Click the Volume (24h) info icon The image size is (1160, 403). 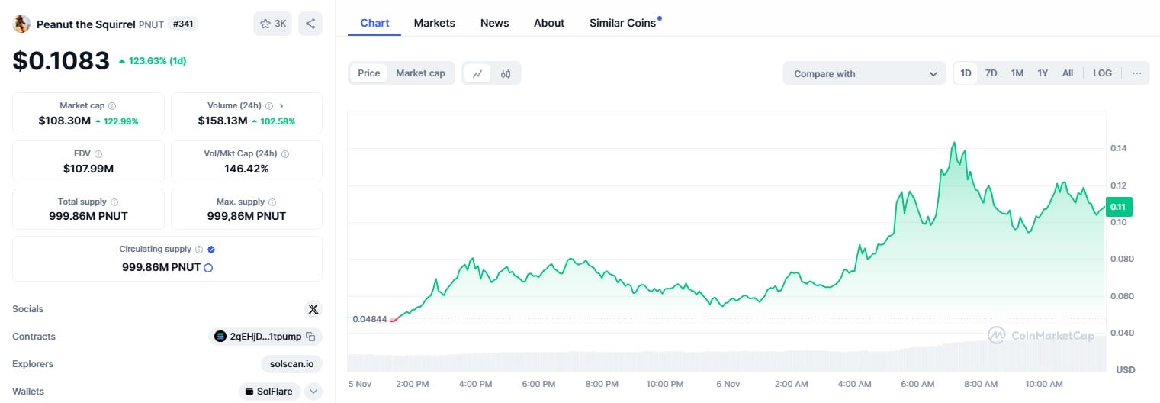[268, 106]
